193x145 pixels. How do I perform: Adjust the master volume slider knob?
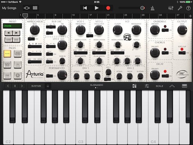point(142,8)
